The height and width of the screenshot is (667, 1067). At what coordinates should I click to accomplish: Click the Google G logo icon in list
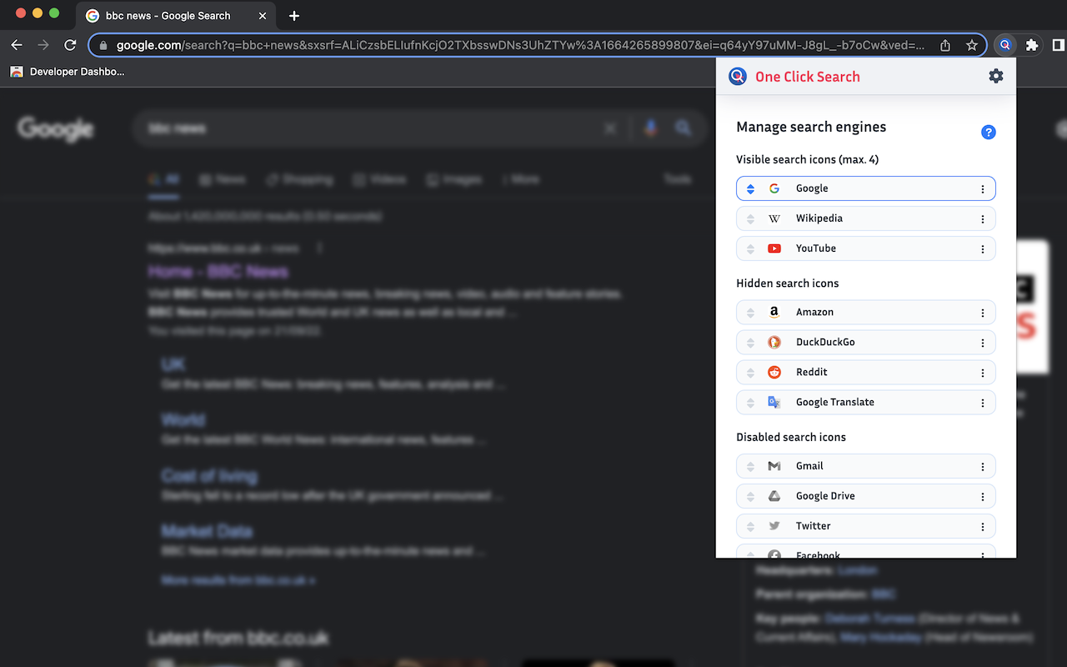pos(774,188)
